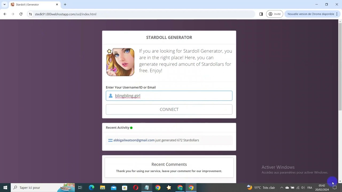Click the address bar URL

pos(65,14)
